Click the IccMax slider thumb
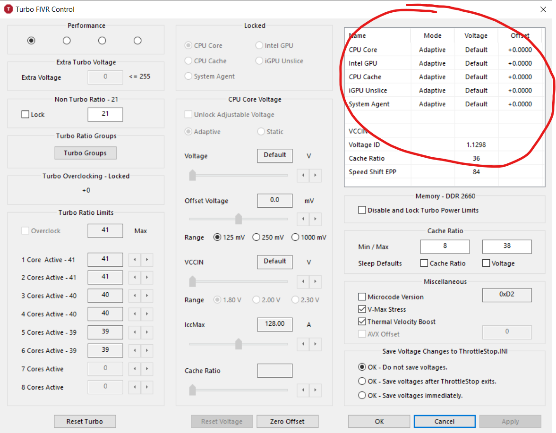Screen dimensions: 556x433 (x=239, y=344)
